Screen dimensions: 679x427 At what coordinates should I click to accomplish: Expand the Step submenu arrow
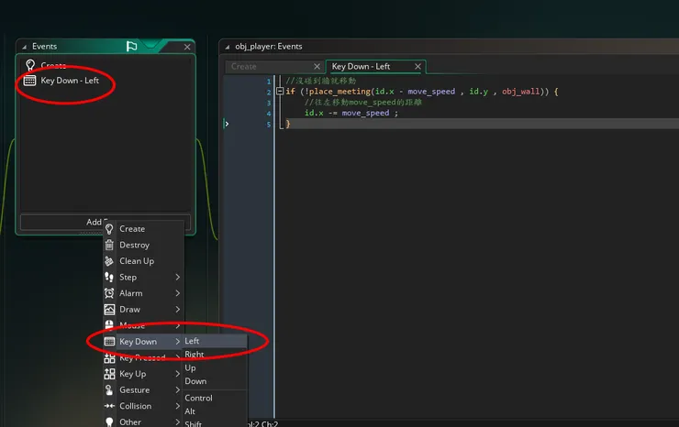pos(177,277)
